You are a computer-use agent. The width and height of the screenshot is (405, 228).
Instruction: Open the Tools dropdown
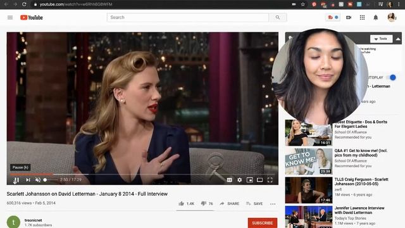click(x=381, y=39)
